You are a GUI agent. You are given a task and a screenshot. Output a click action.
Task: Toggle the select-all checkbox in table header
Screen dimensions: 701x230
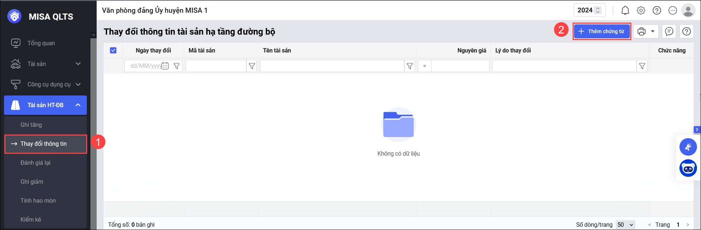point(113,50)
